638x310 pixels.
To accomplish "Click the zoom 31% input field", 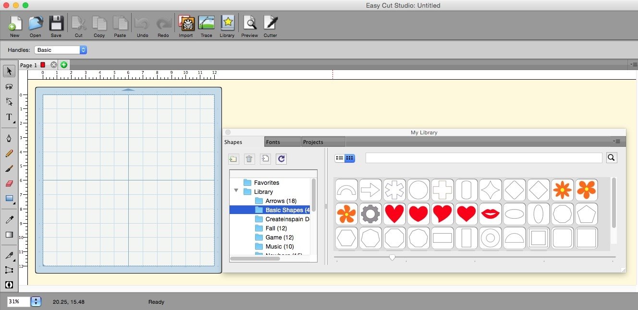I will [x=19, y=301].
